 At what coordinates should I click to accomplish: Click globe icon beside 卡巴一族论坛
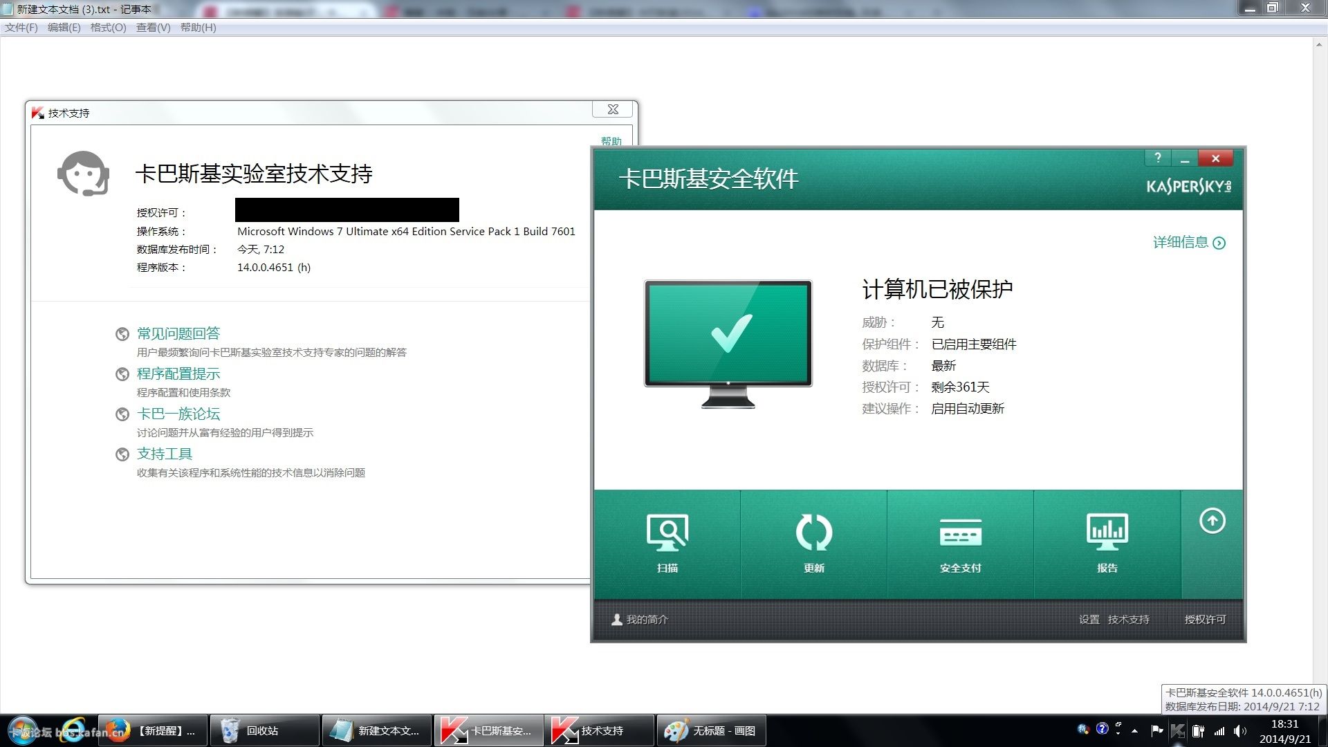tap(122, 414)
